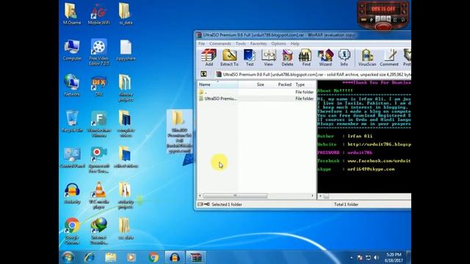Click the drive icon in WinRAR status bar
The height and width of the screenshot is (264, 470).
pos(200,204)
